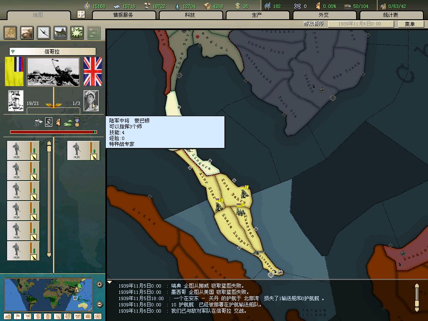Click the rain weather battle modifier icon

click(38, 122)
